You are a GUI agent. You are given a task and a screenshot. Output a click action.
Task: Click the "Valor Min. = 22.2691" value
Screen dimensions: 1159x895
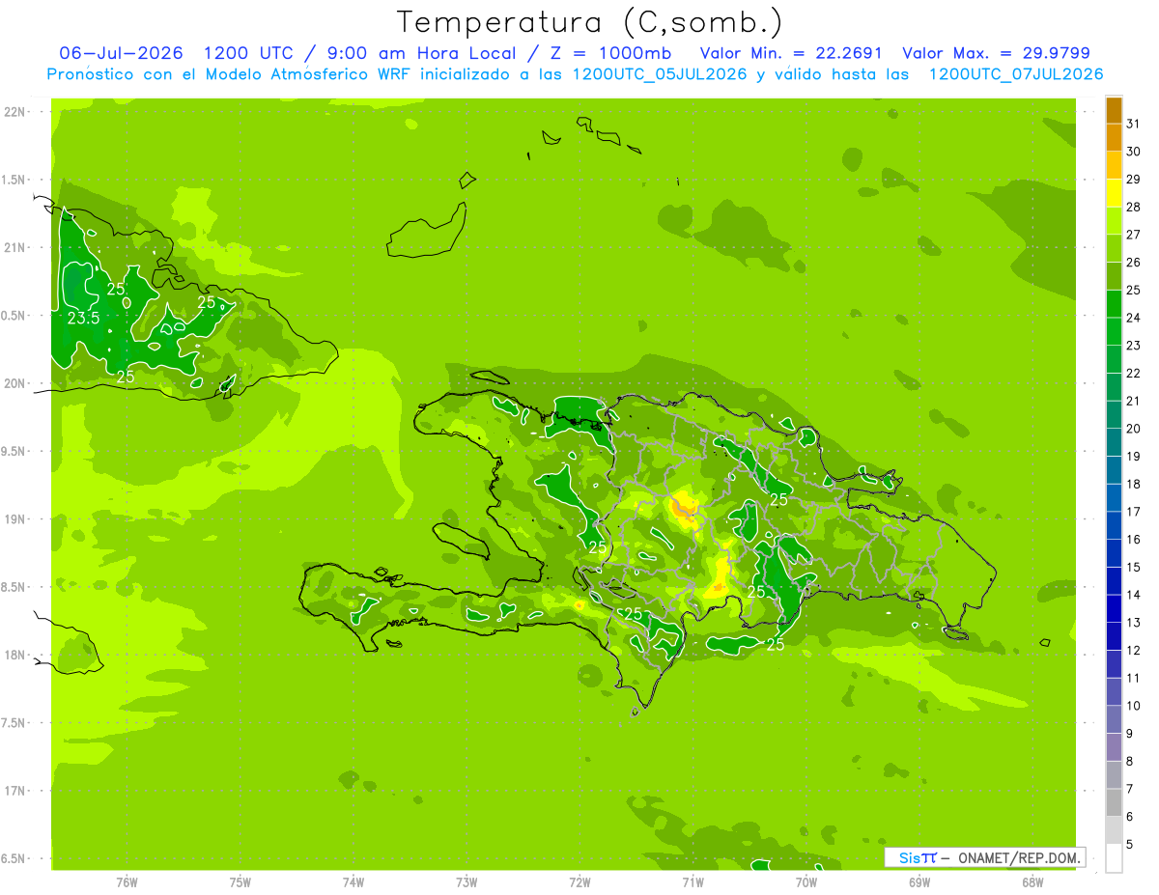click(x=791, y=53)
